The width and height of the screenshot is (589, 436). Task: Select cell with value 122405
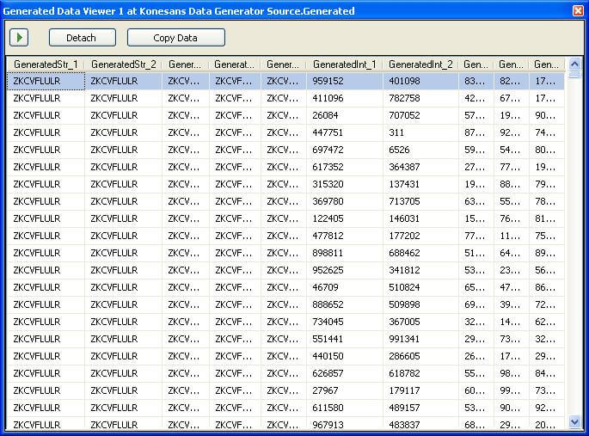point(345,219)
